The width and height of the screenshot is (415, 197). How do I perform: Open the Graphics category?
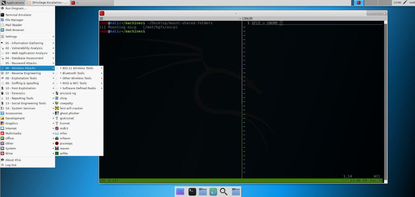(27, 123)
